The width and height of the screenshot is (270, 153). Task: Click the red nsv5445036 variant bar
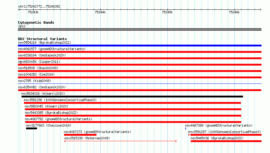226,141
